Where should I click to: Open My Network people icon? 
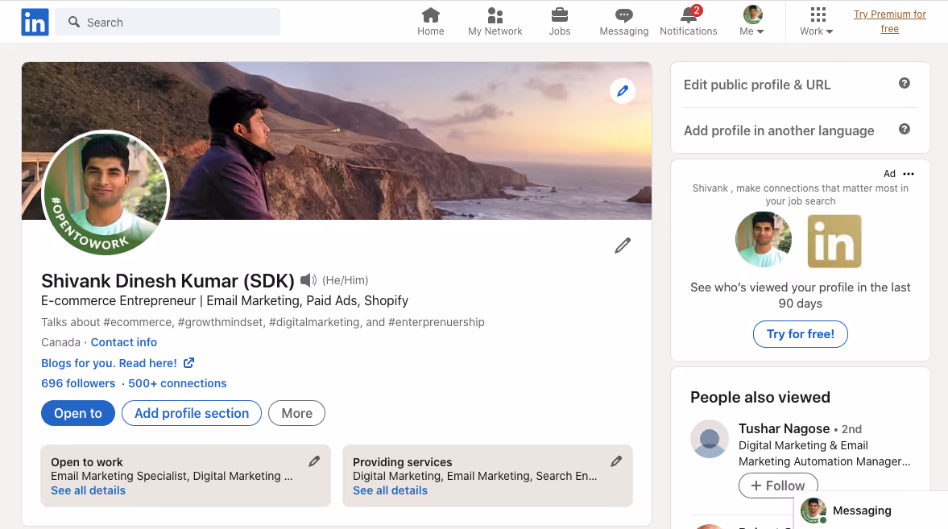pos(495,15)
